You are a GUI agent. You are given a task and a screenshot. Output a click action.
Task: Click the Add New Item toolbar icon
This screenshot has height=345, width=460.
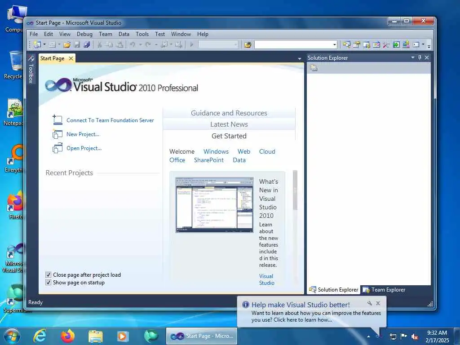(x=52, y=44)
